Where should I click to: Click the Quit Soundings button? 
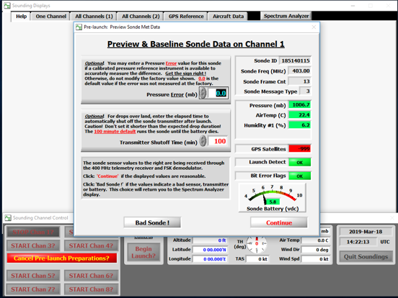click(x=366, y=257)
